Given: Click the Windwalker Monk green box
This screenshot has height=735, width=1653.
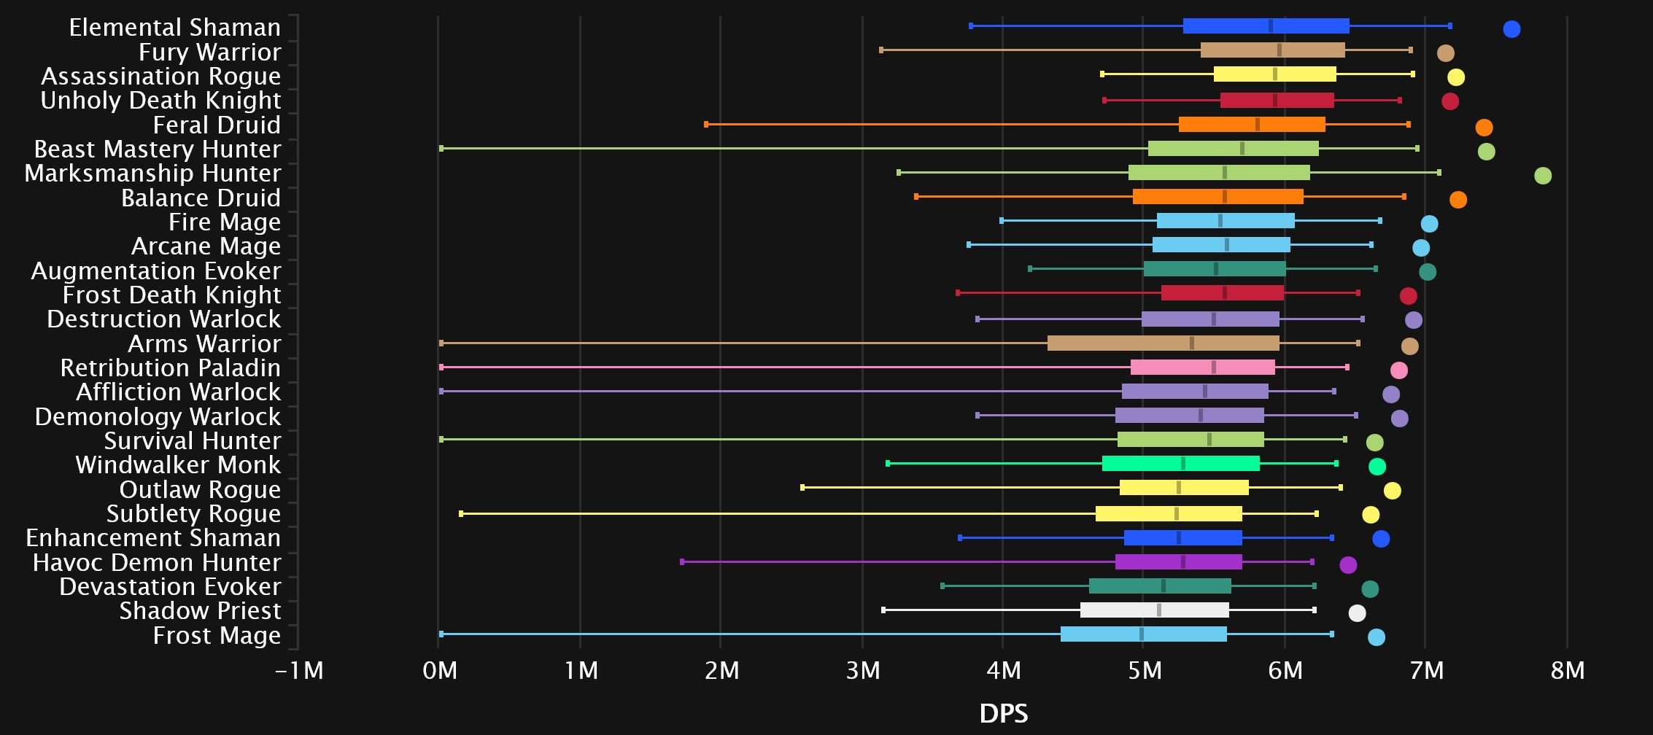Looking at the screenshot, I should pos(1181,464).
